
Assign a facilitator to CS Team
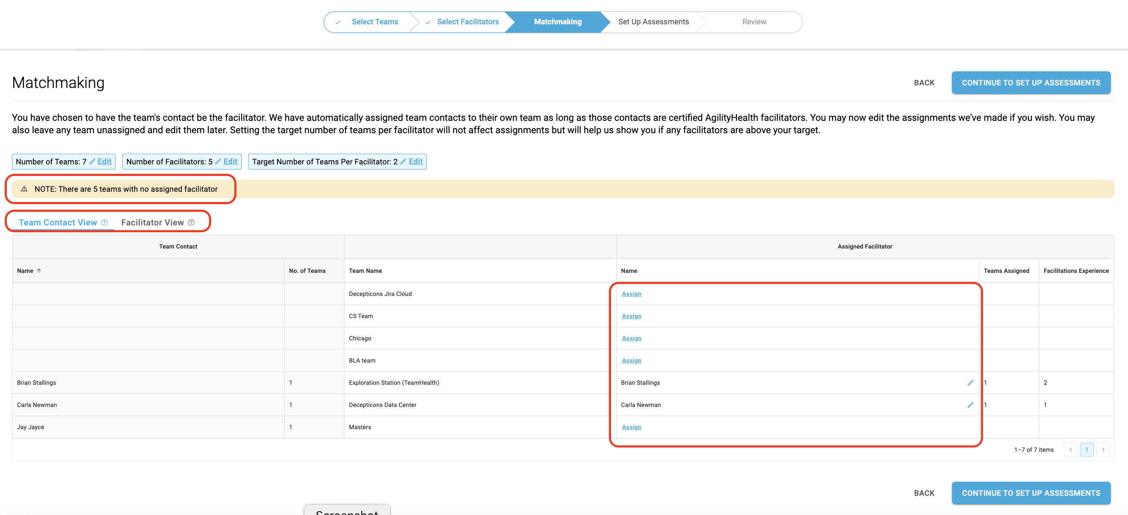[x=632, y=316]
